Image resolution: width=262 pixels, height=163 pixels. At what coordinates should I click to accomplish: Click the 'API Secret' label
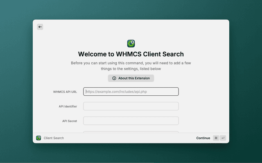click(70, 121)
